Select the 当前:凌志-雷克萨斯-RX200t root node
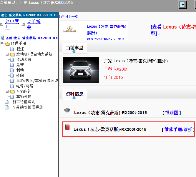The height and width of the screenshot is (177, 196). (31, 38)
